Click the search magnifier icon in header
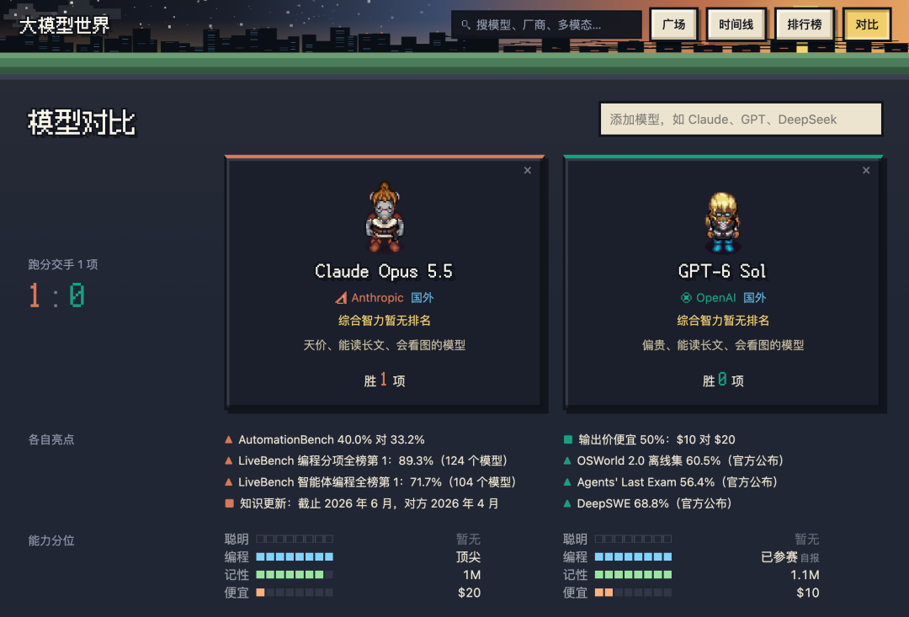Image resolution: width=909 pixels, height=617 pixels. (465, 25)
